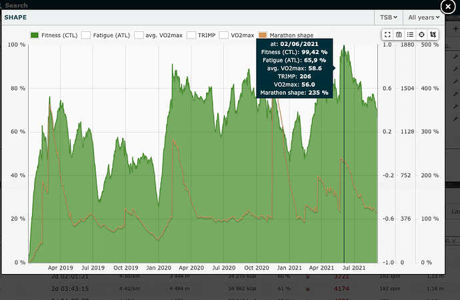
Task: Toggle the TRIMP series
Action: [x=201, y=35]
